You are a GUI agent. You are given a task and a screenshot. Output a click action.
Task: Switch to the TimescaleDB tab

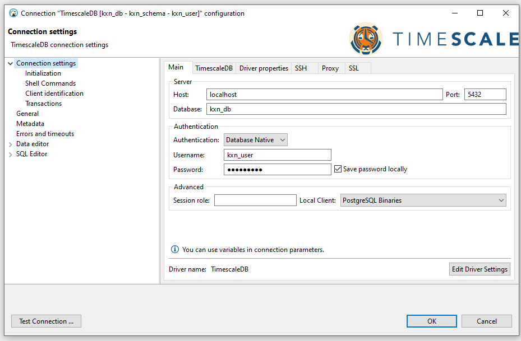tap(214, 68)
